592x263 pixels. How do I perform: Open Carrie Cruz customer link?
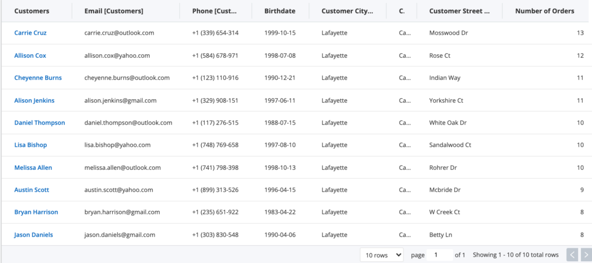31,33
